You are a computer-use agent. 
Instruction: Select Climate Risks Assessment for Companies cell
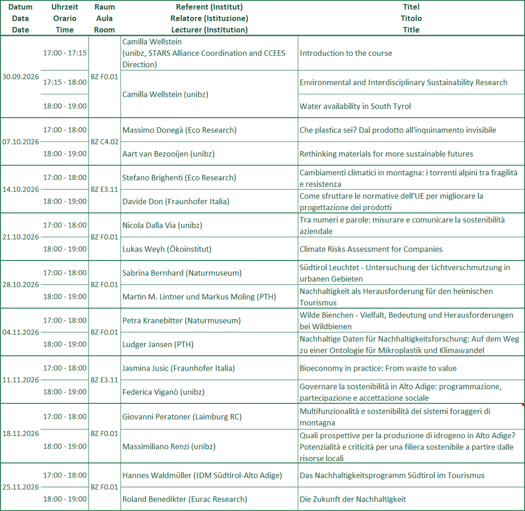point(411,249)
